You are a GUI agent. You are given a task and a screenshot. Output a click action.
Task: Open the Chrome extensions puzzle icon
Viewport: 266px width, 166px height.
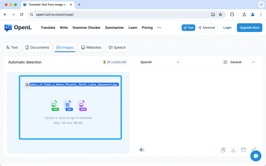(x=232, y=15)
